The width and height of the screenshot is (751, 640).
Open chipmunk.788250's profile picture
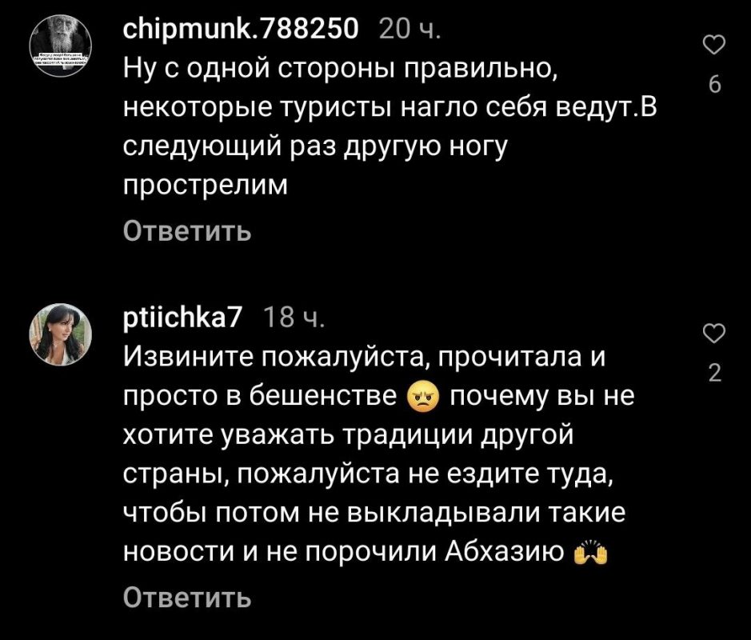61,46
